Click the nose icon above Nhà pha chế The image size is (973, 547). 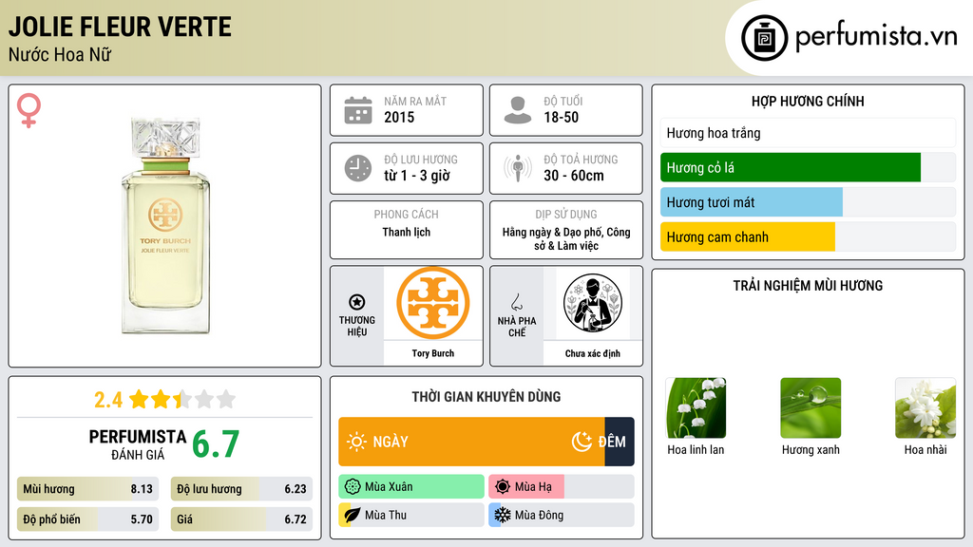[516, 302]
